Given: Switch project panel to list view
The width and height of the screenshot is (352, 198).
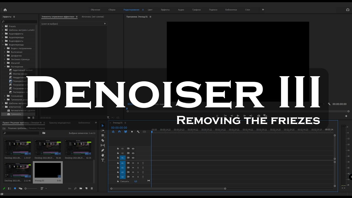Looking at the screenshot, I should coord(10,188).
